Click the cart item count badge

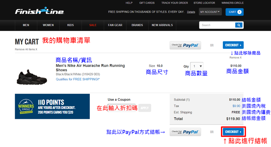point(239,12)
